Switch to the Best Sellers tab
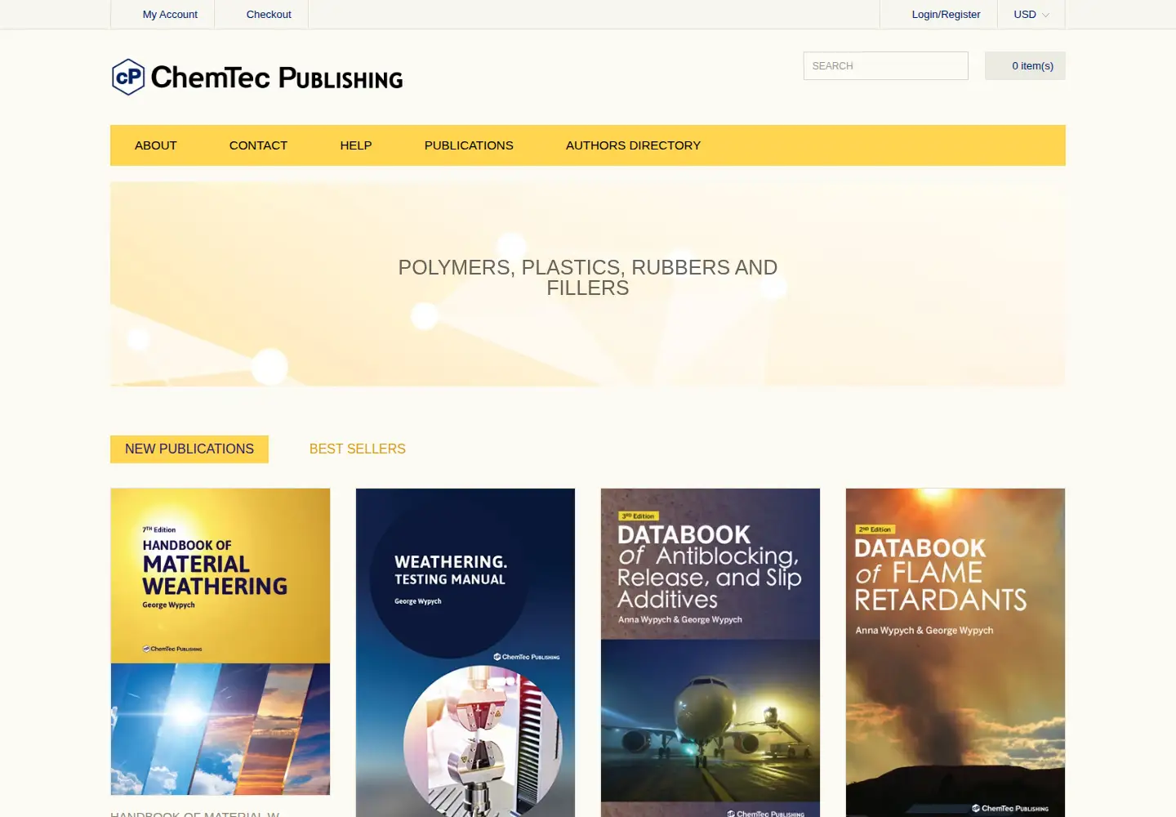Image resolution: width=1176 pixels, height=817 pixels. (358, 449)
